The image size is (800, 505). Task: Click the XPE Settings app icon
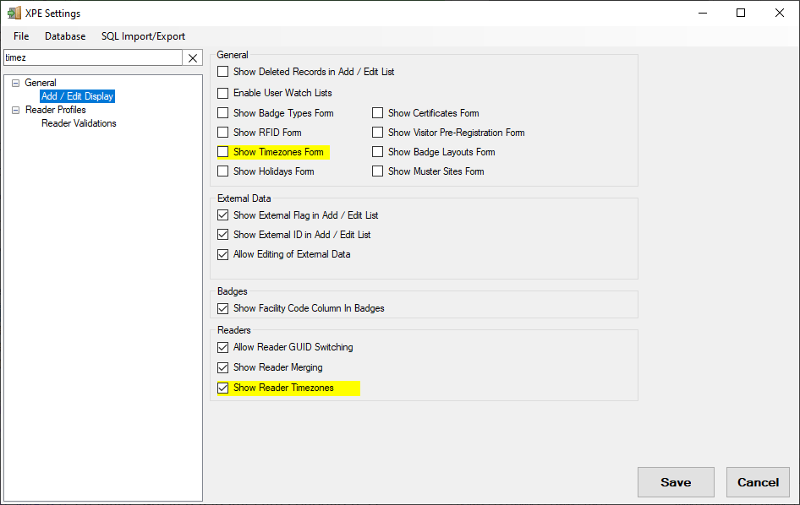point(14,14)
